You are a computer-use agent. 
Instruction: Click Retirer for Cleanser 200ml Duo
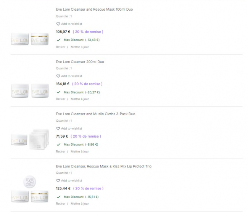coord(61,99)
